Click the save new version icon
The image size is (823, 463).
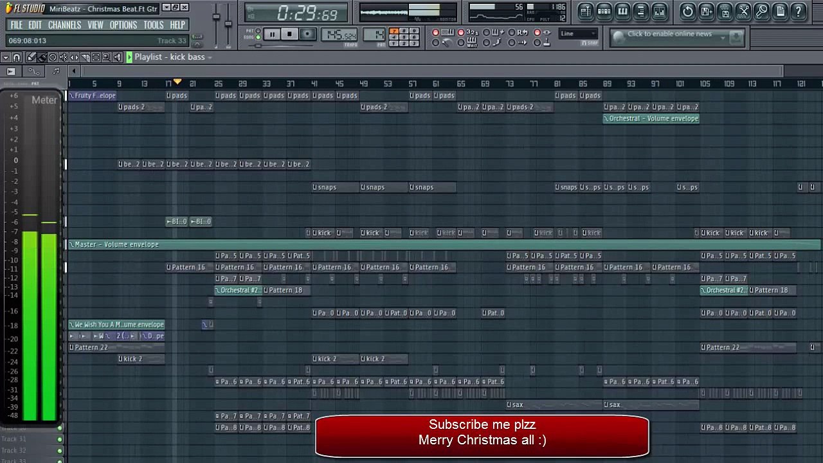pyautogui.click(x=707, y=11)
